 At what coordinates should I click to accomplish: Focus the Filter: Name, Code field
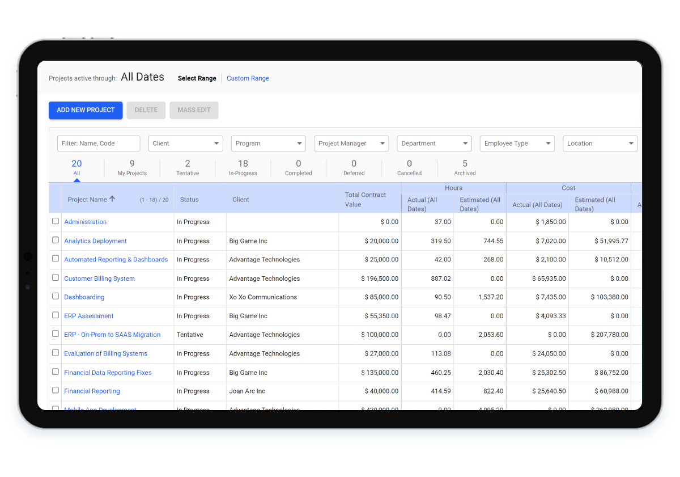coord(99,143)
